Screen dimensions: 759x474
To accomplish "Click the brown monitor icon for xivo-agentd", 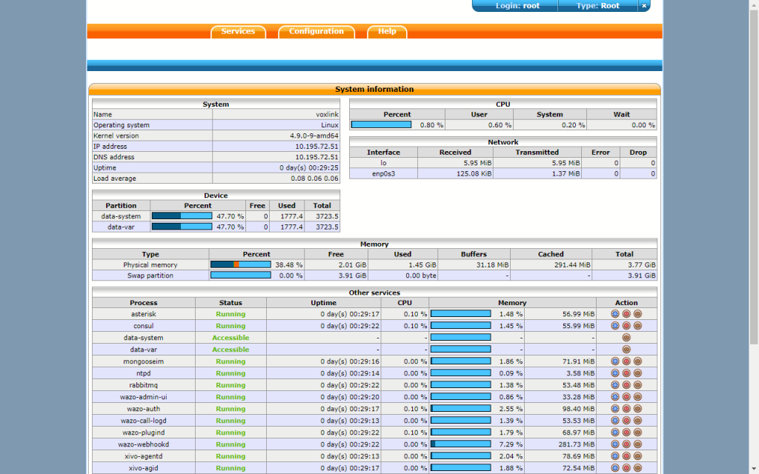I will tap(637, 456).
